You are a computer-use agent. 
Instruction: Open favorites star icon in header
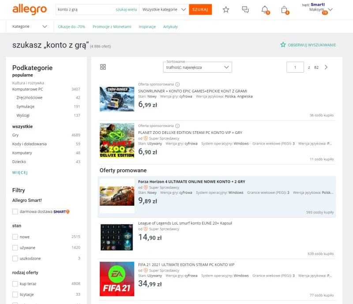[x=226, y=9]
